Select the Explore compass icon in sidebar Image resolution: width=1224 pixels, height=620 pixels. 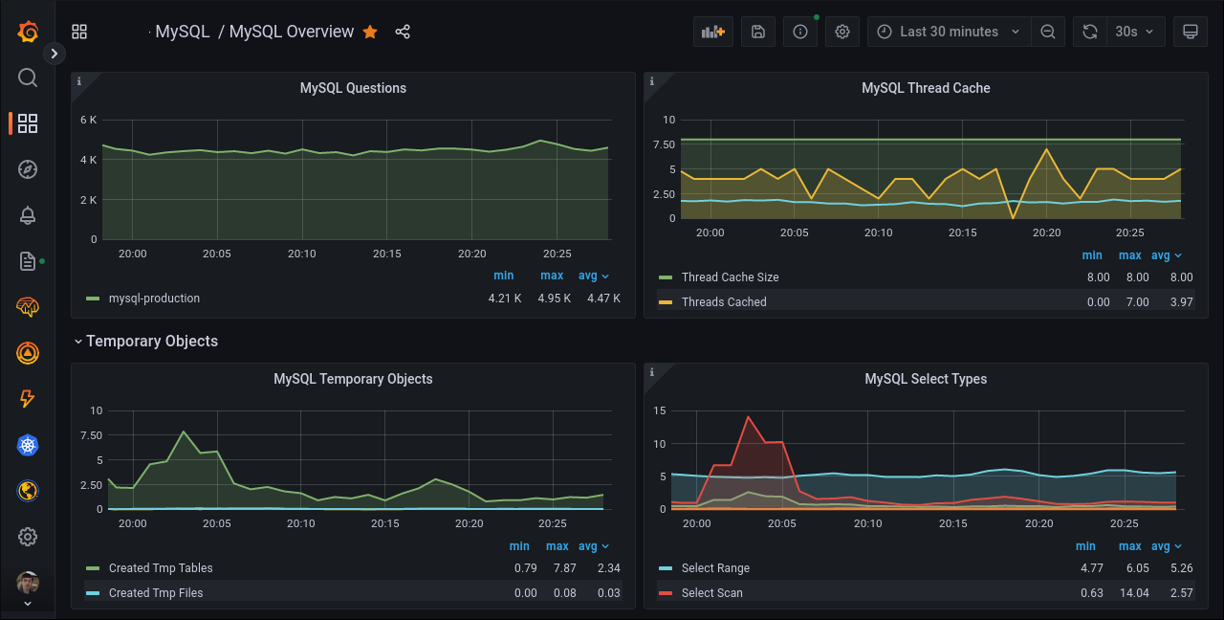coord(27,169)
